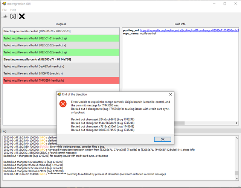241x188 pixels.
Task: Click the mozregression app icon in title bar
Action: point(4,4)
